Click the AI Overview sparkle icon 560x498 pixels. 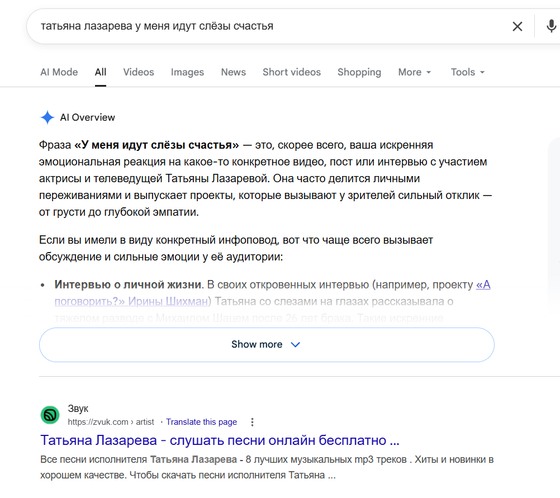[x=47, y=117]
